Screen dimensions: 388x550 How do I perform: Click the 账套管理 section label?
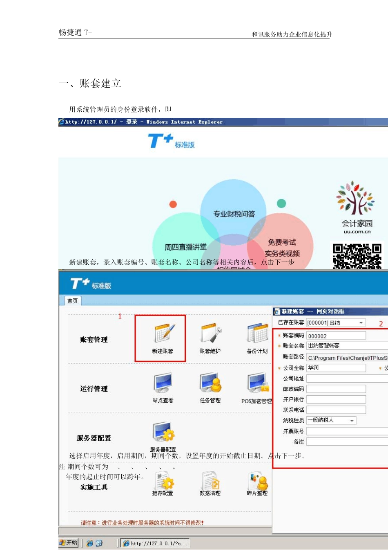tap(94, 340)
